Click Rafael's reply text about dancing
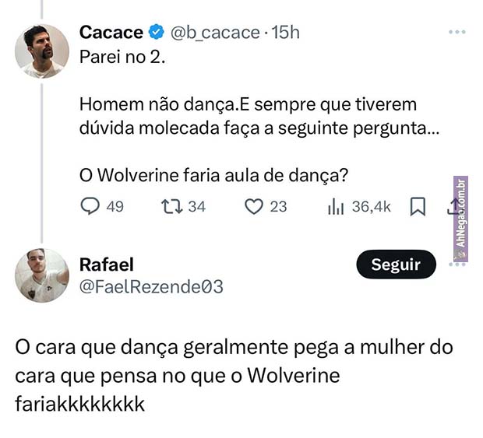This screenshot has width=483, height=438. point(233,375)
